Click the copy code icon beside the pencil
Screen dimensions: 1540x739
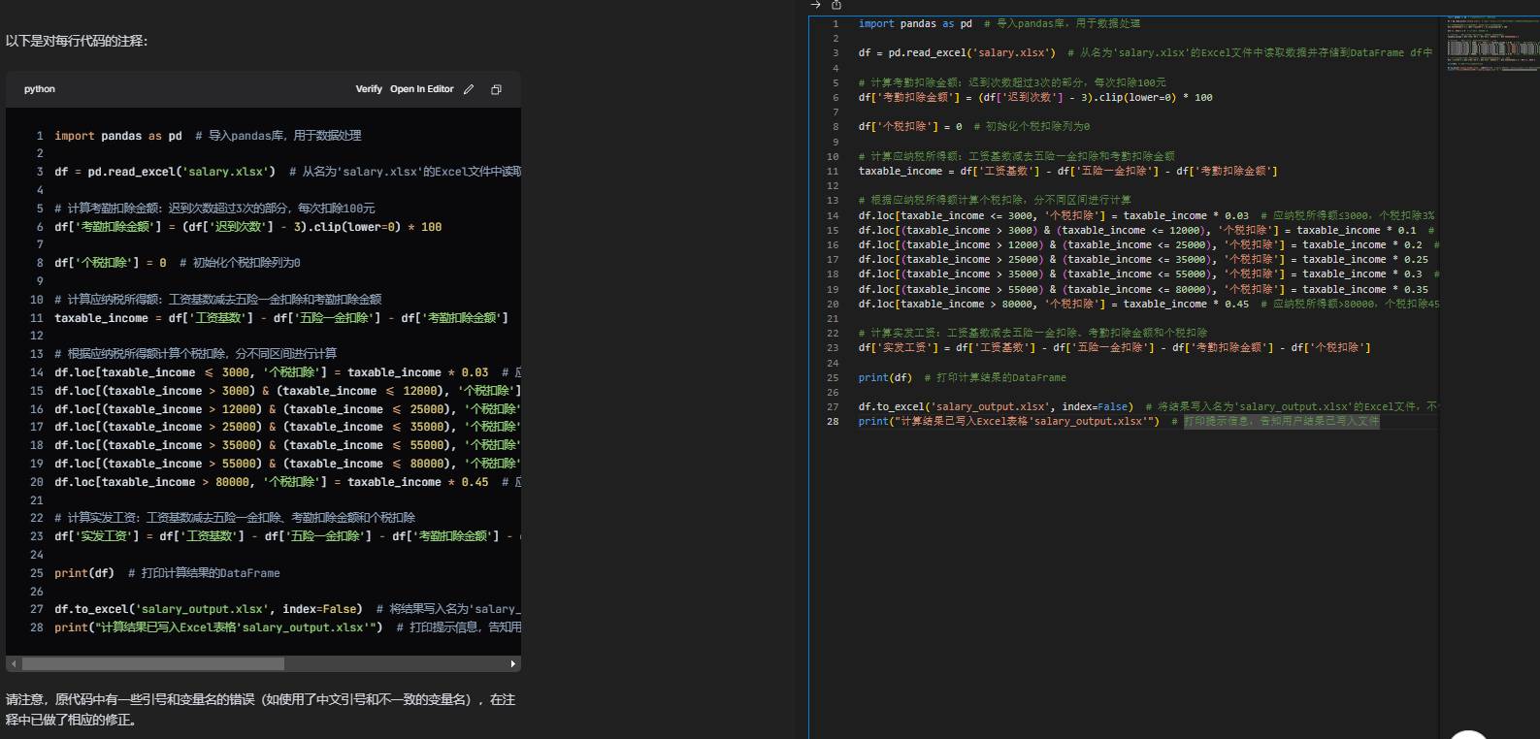point(496,89)
